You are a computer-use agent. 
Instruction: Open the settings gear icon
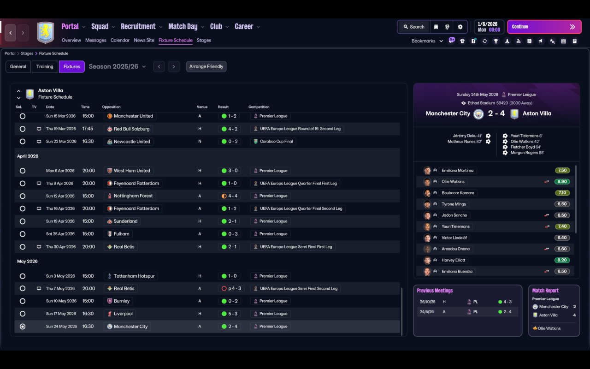pos(460,27)
